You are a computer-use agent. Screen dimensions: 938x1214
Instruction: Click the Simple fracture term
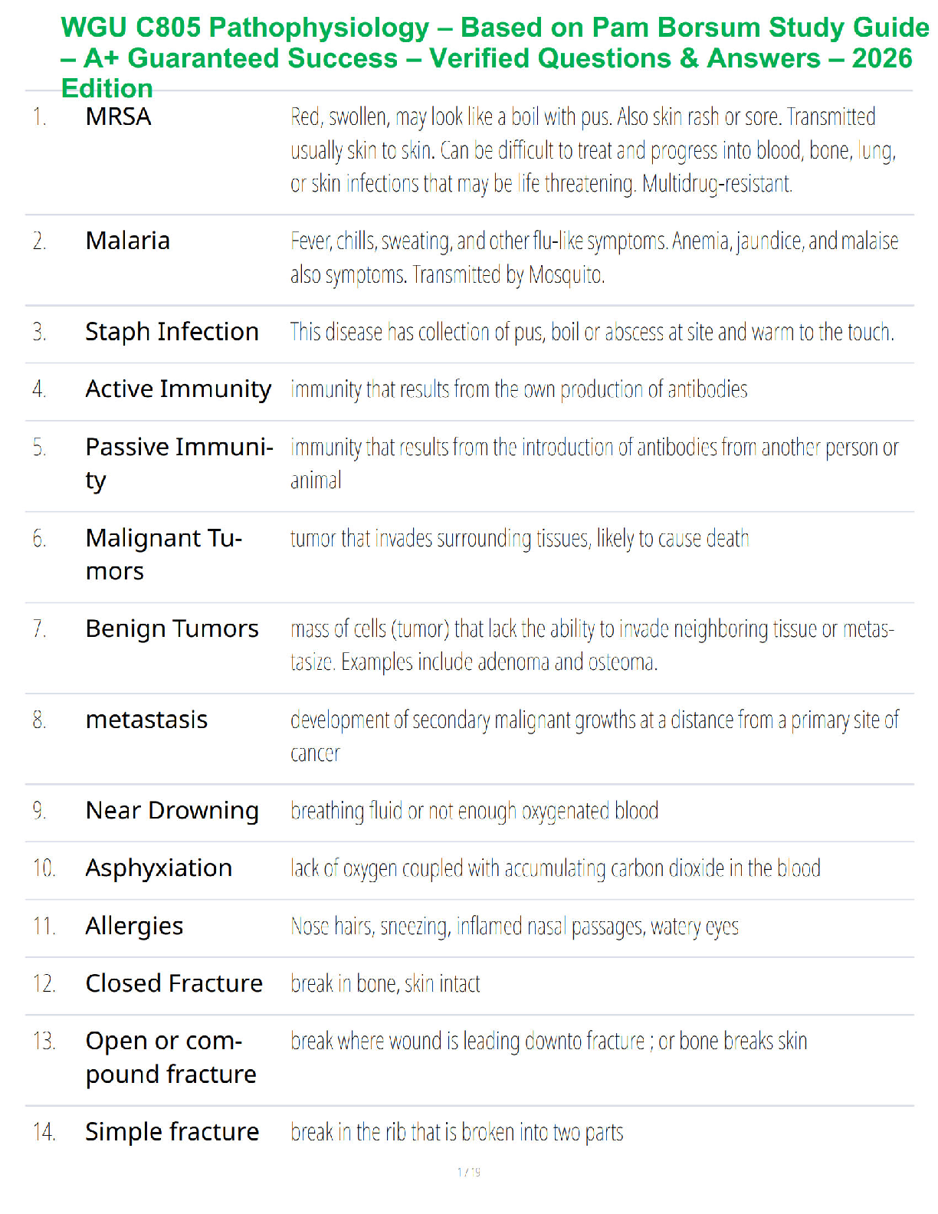click(x=172, y=1132)
